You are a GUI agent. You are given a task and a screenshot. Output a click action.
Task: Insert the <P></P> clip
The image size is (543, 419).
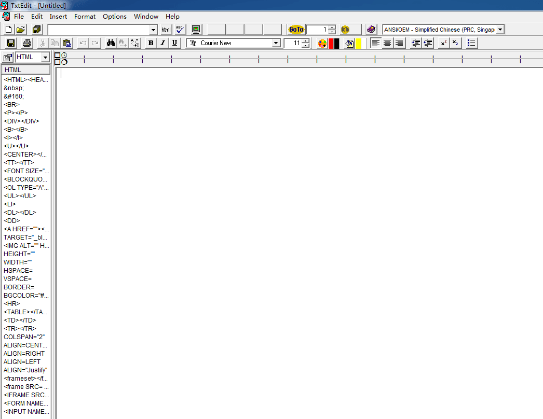[16, 113]
